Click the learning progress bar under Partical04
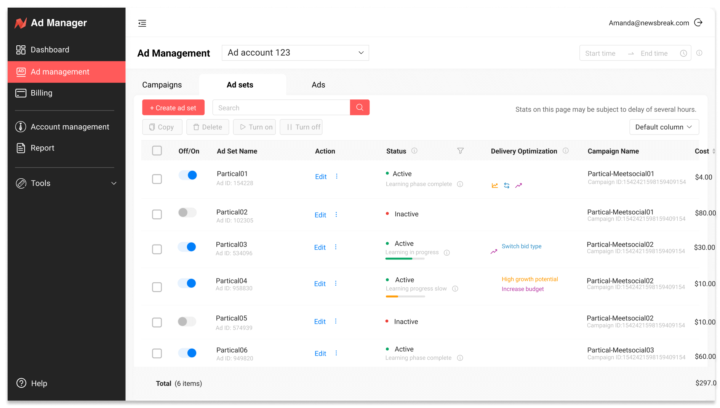This screenshot has height=408, width=720. (405, 296)
